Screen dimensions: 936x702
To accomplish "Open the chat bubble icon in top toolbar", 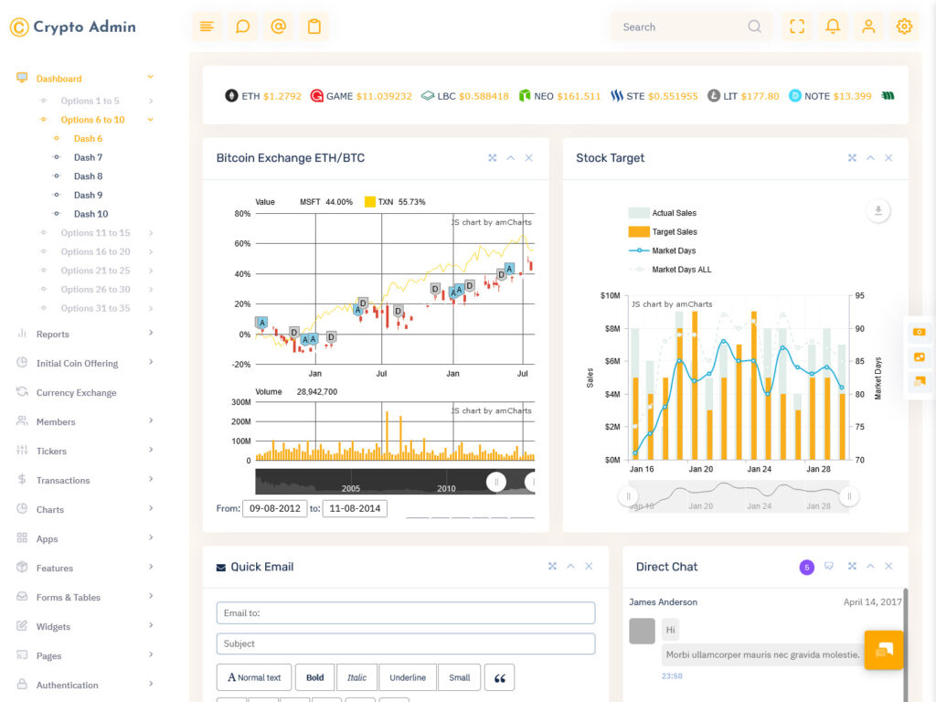I will (x=242, y=27).
